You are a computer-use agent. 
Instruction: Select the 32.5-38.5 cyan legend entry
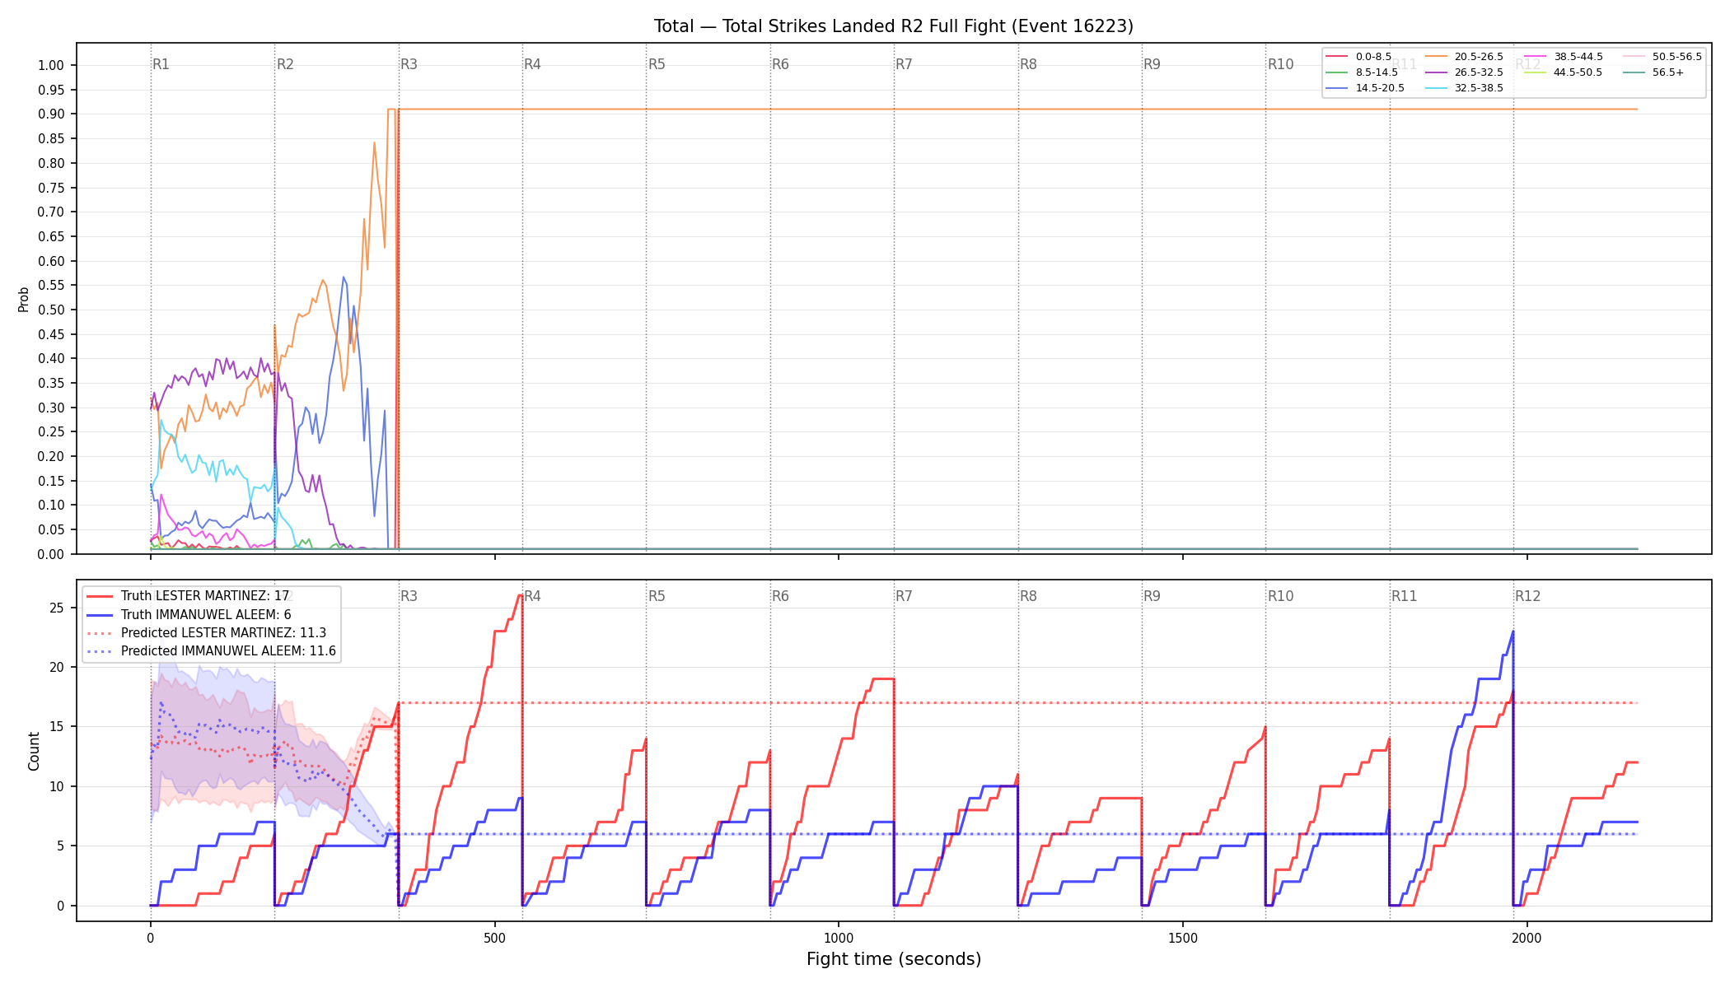(1464, 88)
